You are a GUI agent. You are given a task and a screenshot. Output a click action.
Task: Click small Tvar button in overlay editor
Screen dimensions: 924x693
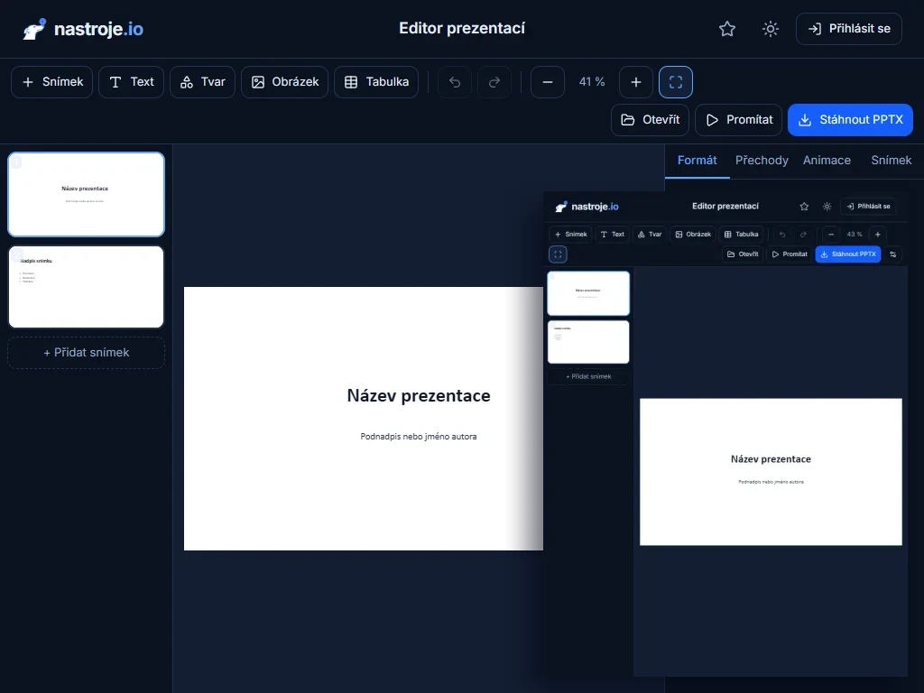coord(650,235)
